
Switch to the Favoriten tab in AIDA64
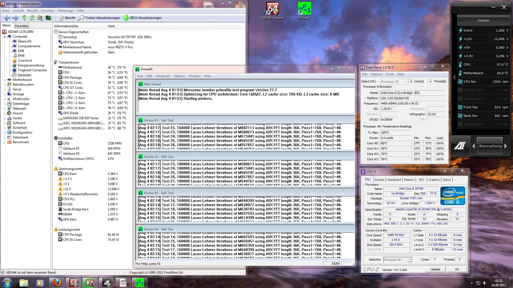(x=22, y=26)
